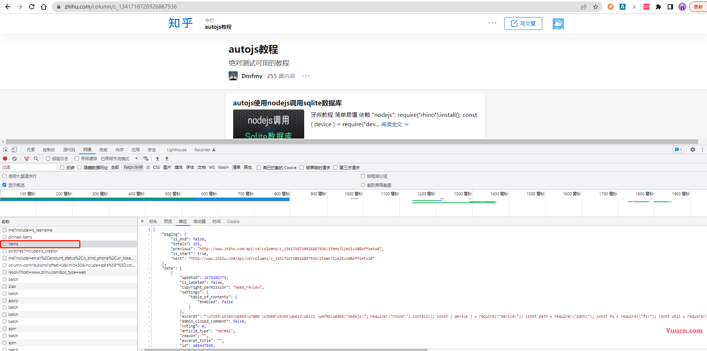Open the Lighthouse tab
Viewport: 707px width, 351px height.
[x=177, y=150]
